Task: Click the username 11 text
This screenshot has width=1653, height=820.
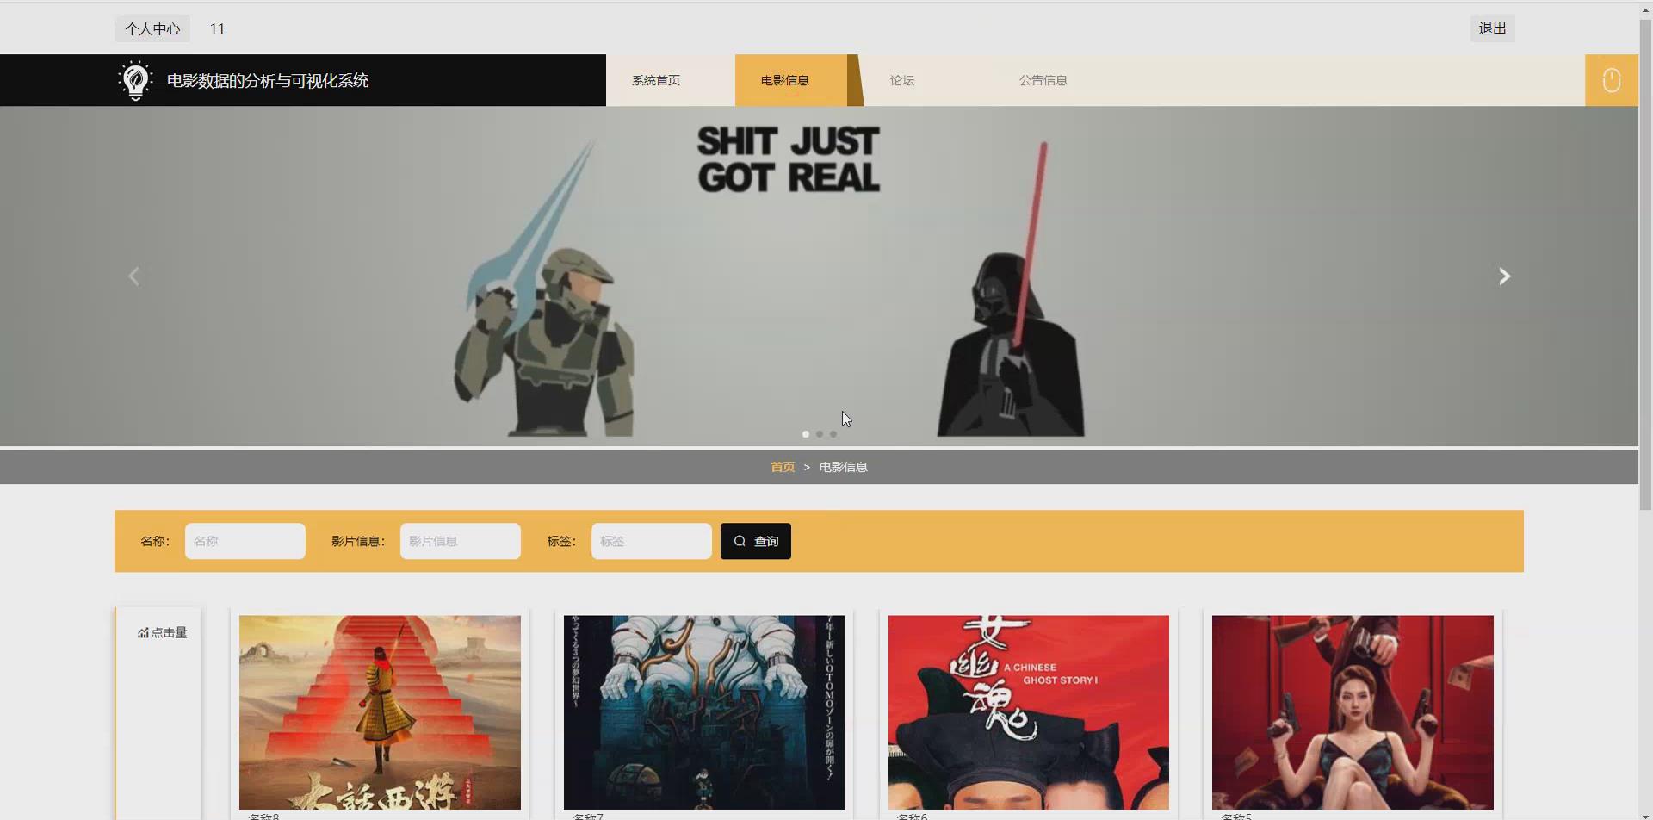Action: [217, 28]
